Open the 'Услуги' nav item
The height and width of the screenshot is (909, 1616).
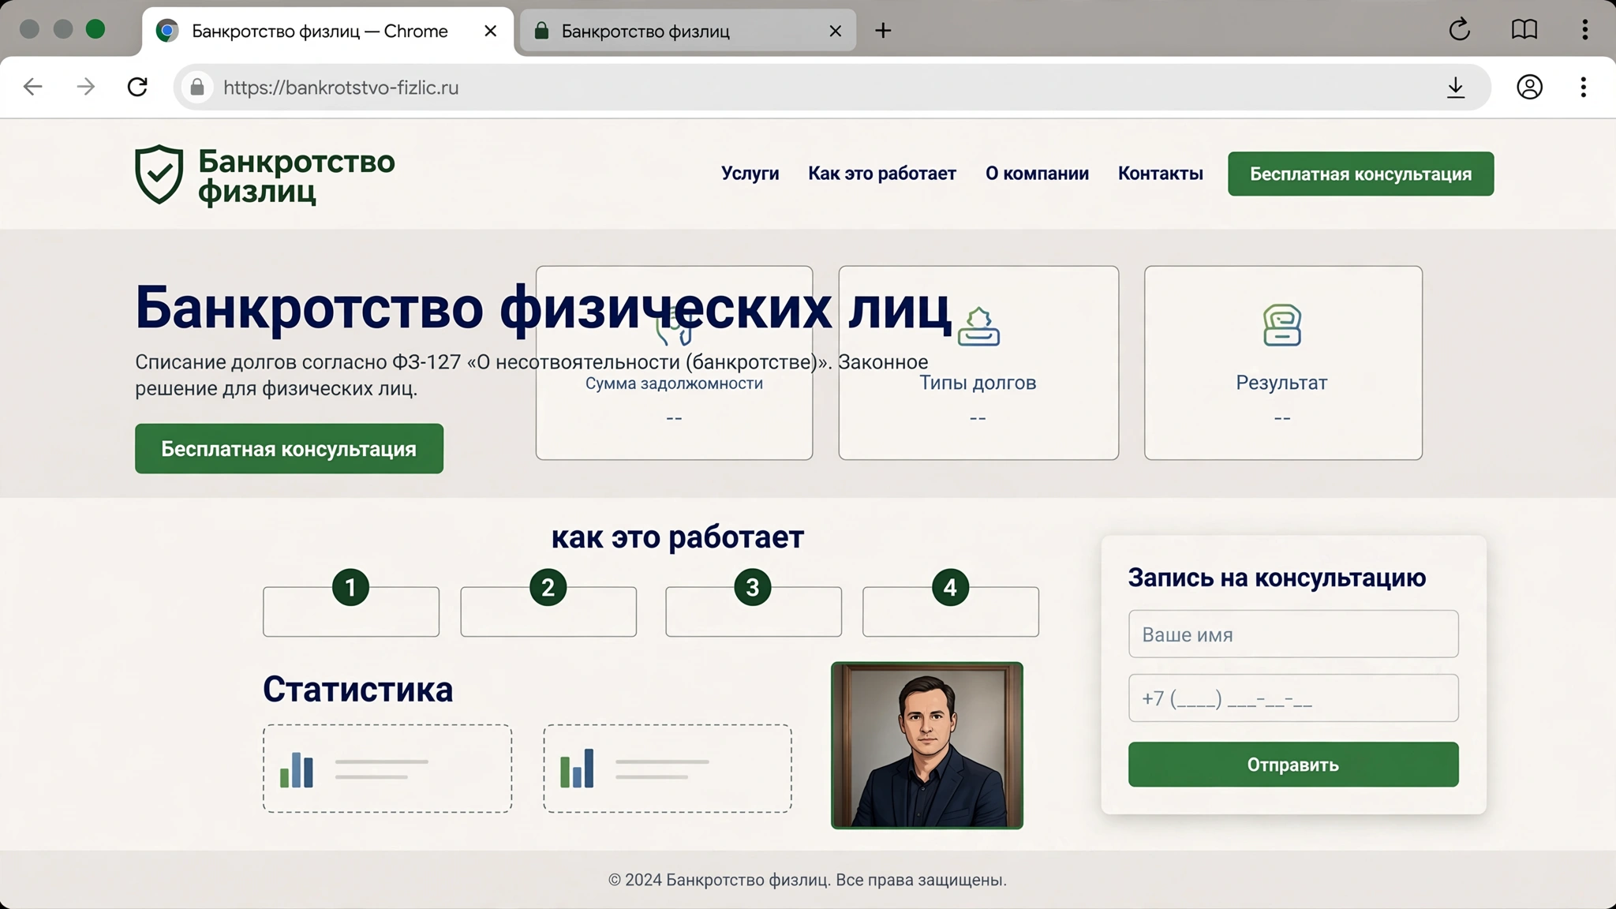750,174
